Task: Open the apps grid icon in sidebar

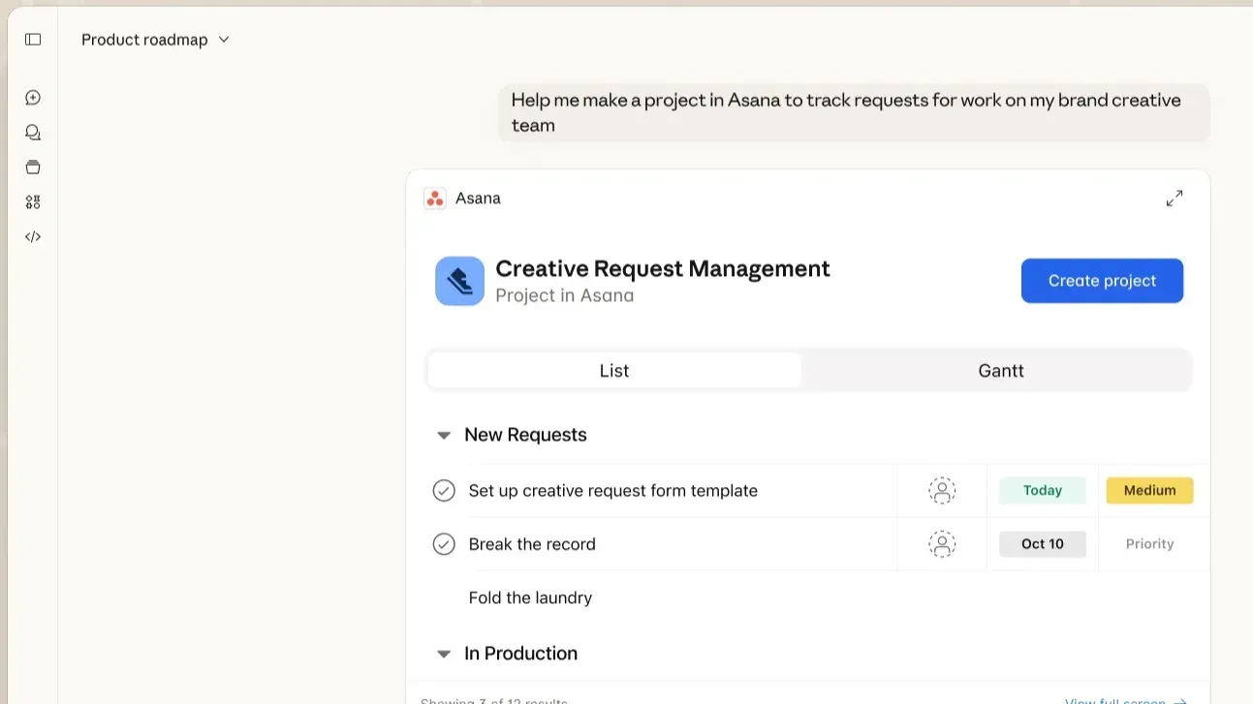Action: 33,202
